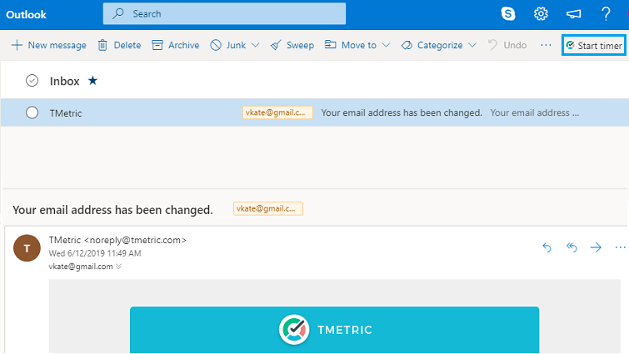Mark the message as Junk
The width and height of the screenshot is (629, 354).
[227, 45]
